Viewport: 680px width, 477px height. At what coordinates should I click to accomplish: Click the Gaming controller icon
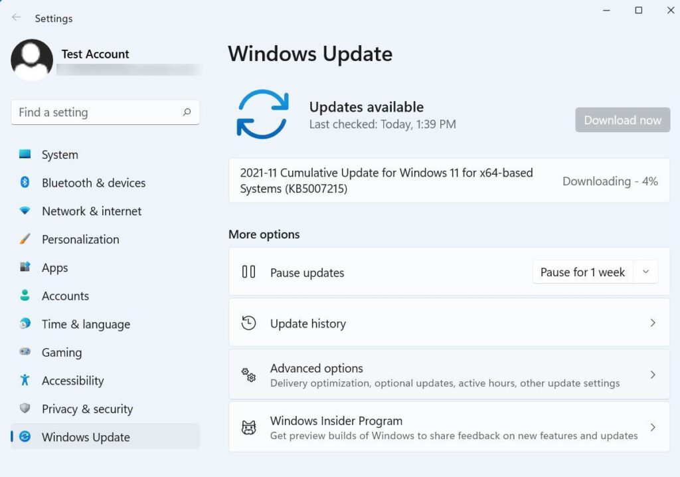[x=25, y=351]
